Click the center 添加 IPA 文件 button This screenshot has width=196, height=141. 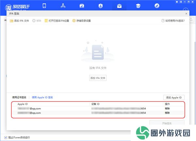(x=98, y=78)
